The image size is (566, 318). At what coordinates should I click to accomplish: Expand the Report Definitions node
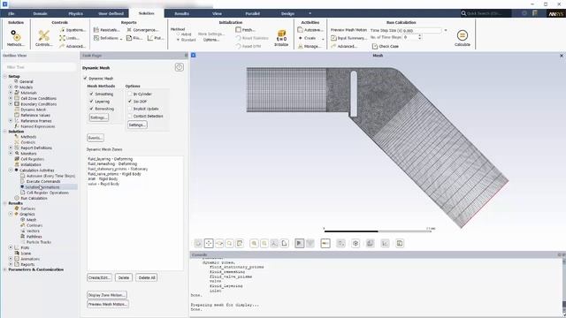11,148
